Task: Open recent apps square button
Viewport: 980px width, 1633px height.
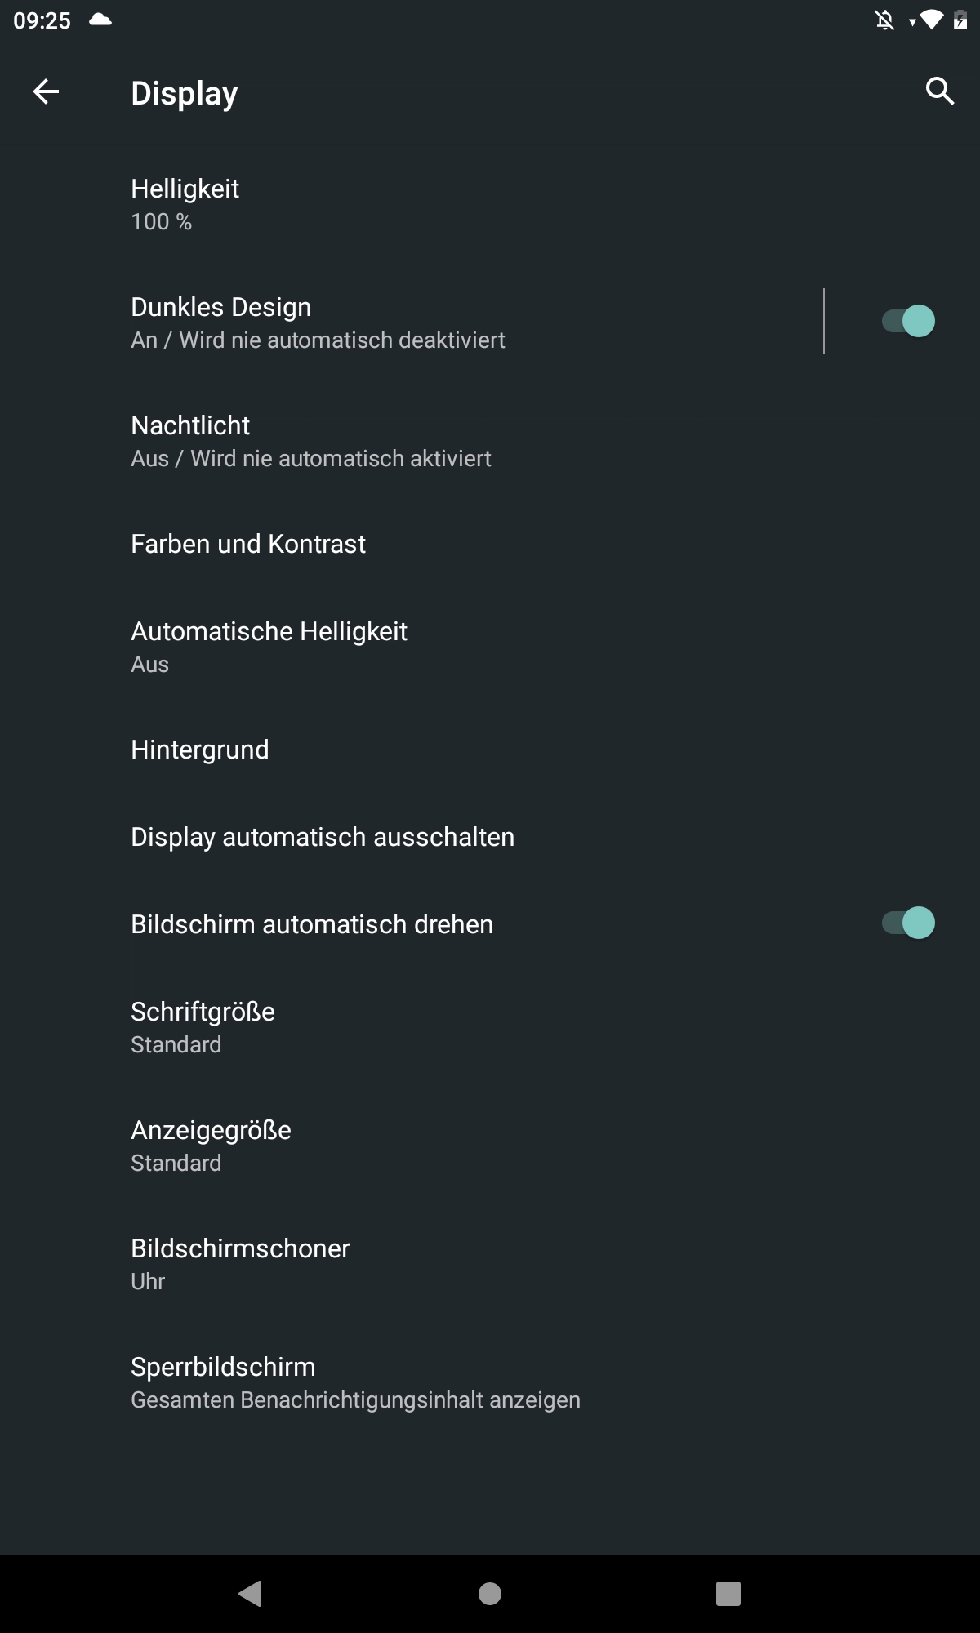Action: coord(728,1593)
